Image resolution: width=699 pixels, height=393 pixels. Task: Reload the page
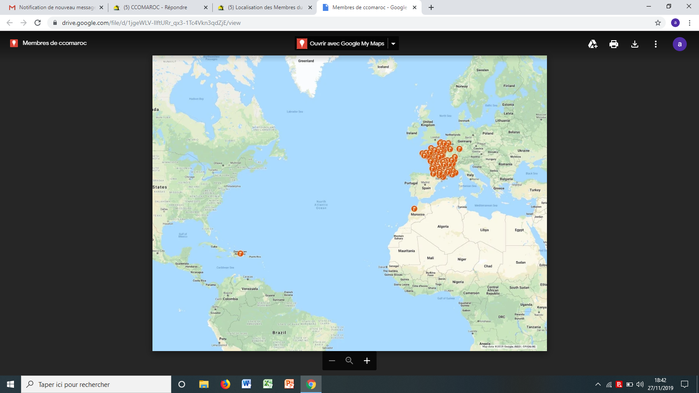click(38, 23)
